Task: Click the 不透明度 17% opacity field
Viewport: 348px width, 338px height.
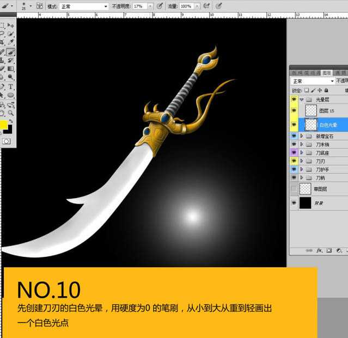Action: pyautogui.click(x=140, y=6)
